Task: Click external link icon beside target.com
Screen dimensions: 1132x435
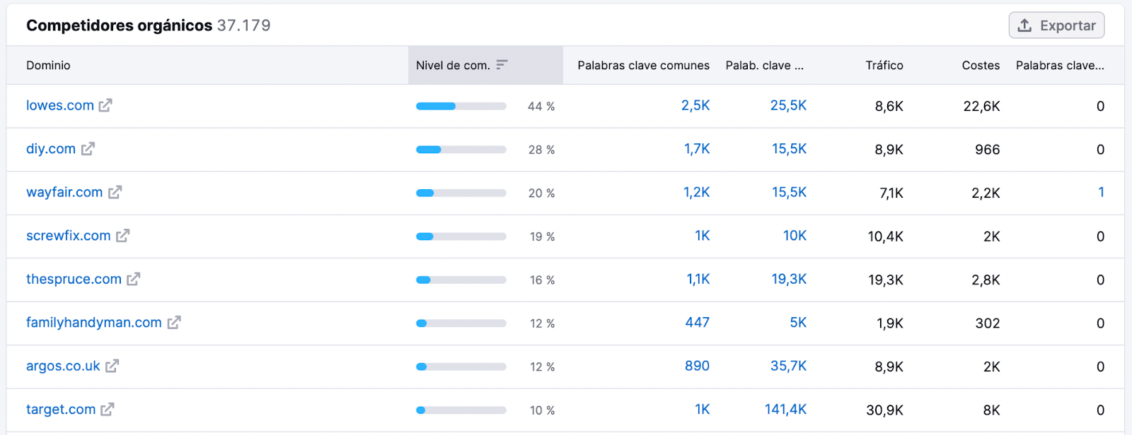Action: pyautogui.click(x=108, y=410)
